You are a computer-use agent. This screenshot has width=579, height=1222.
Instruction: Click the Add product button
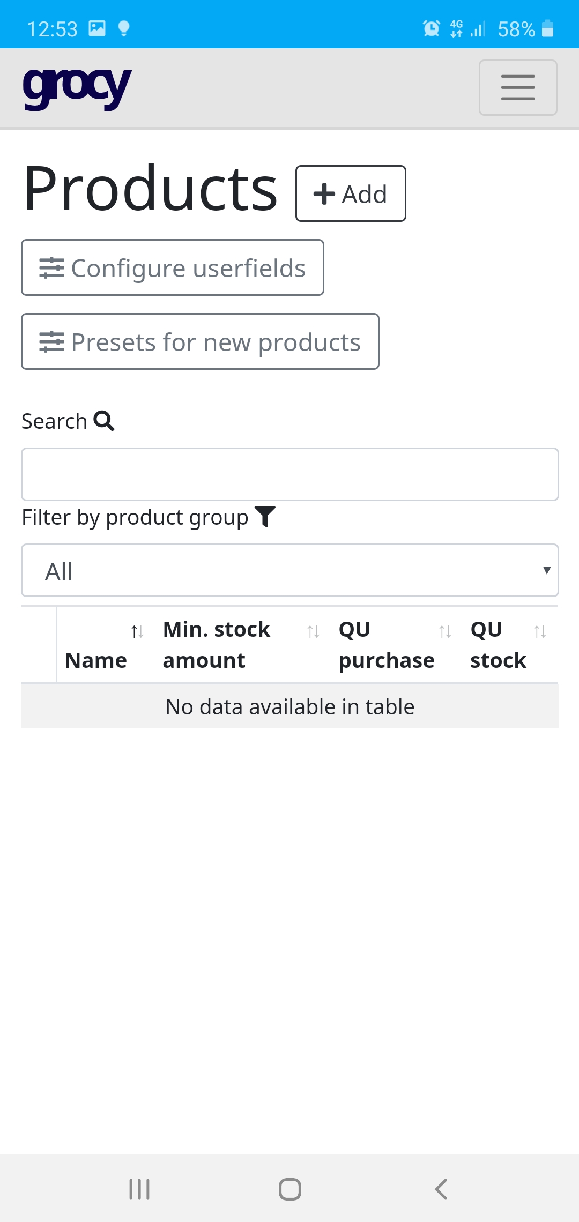pos(351,193)
